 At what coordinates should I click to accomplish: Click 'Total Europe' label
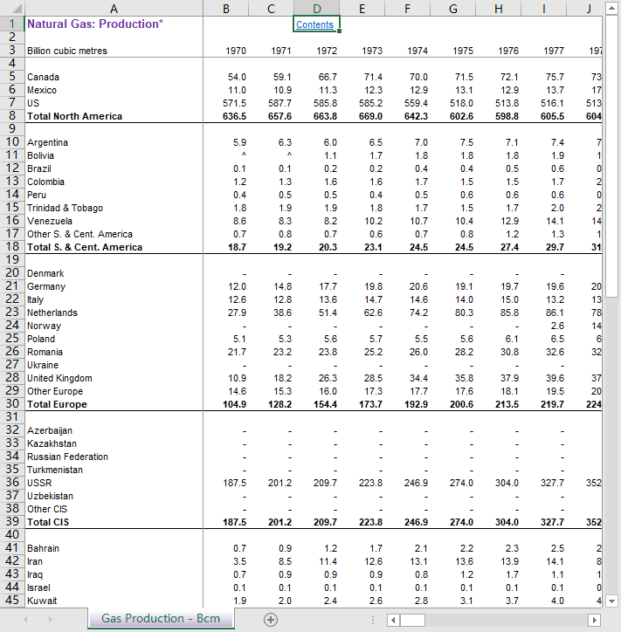click(57, 405)
